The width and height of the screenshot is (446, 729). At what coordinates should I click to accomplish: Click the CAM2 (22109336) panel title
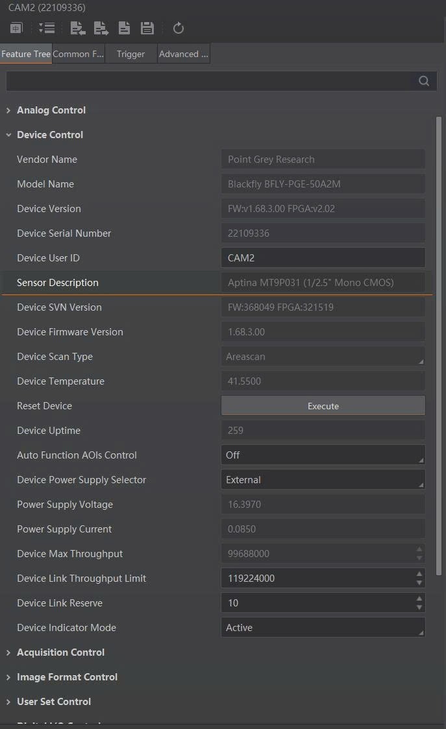pyautogui.click(x=47, y=7)
